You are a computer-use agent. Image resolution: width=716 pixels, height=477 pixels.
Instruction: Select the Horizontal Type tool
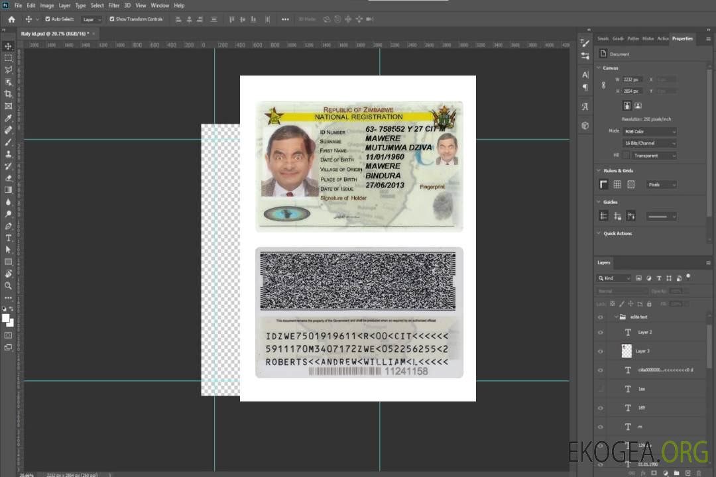pos(9,238)
